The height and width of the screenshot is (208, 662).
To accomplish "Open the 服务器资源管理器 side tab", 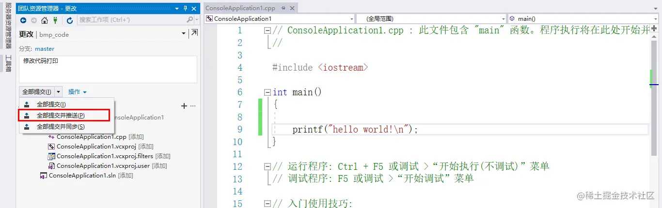I will [8, 27].
